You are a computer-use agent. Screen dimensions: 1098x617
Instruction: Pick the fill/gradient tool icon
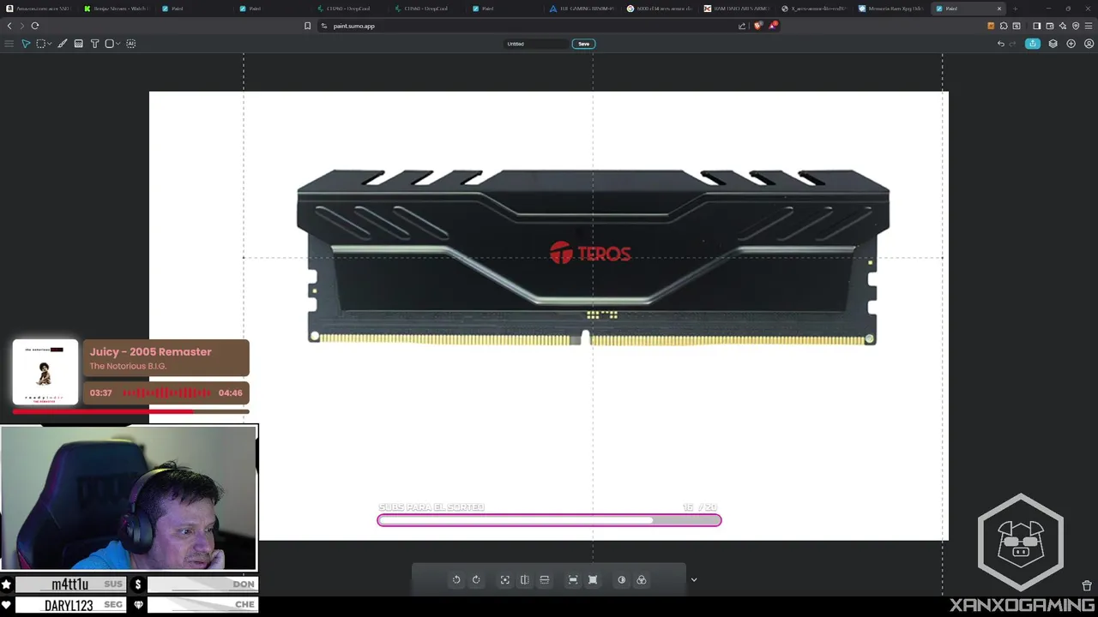pyautogui.click(x=79, y=44)
